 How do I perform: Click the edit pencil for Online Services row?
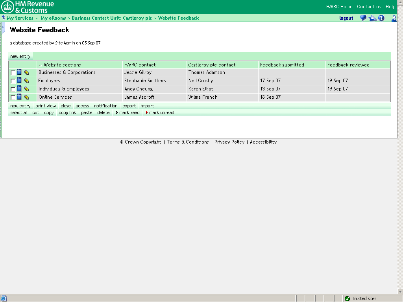point(26,97)
